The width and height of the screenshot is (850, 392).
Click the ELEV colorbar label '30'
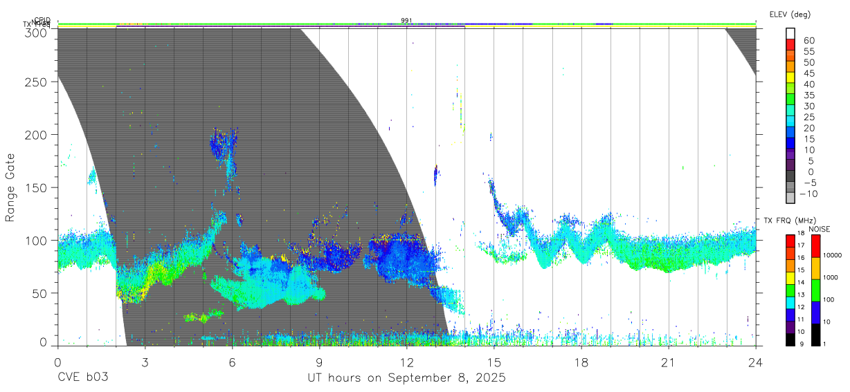click(808, 106)
